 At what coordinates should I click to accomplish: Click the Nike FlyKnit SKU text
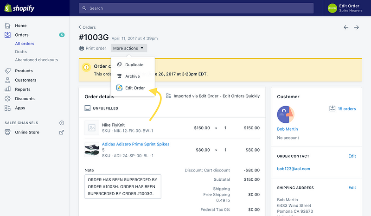tap(128, 131)
